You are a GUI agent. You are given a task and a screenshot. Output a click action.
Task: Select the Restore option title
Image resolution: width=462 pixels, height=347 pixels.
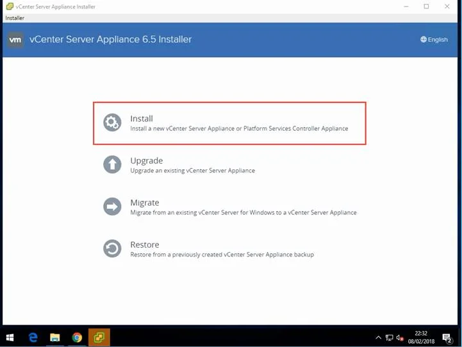pos(145,245)
